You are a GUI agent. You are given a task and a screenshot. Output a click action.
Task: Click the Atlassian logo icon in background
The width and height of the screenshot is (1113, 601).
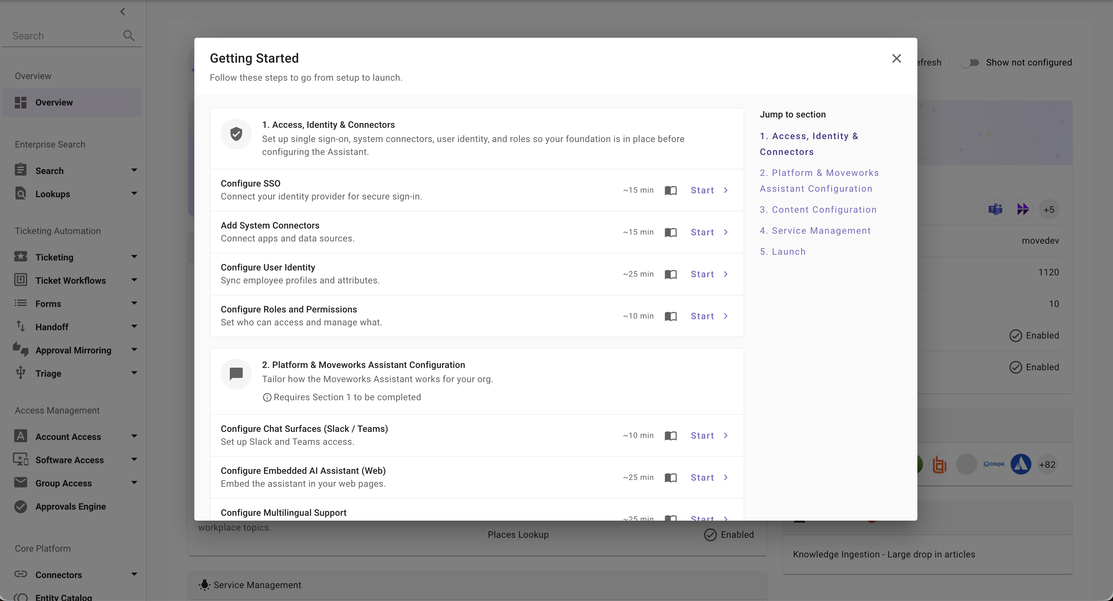pos(1021,464)
